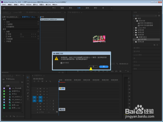This screenshot has width=163, height=122.
Task: Select the Razor tool
Action: tap(28, 87)
